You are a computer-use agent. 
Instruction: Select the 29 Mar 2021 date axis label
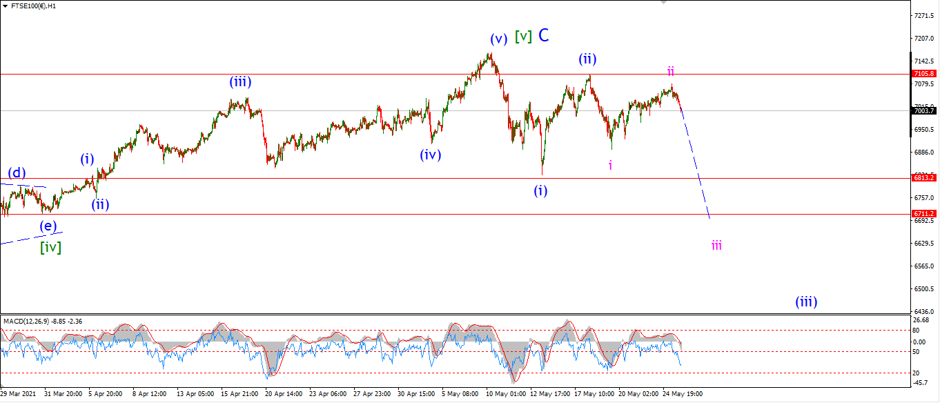pos(20,394)
